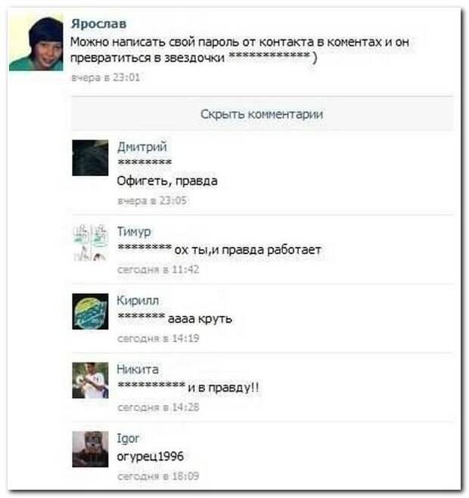This screenshot has width=469, height=498.
Task: Open Ярослав's profile avatar photo
Action: 36,42
